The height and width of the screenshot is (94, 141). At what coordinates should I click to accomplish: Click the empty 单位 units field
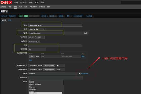[x=55, y=45]
